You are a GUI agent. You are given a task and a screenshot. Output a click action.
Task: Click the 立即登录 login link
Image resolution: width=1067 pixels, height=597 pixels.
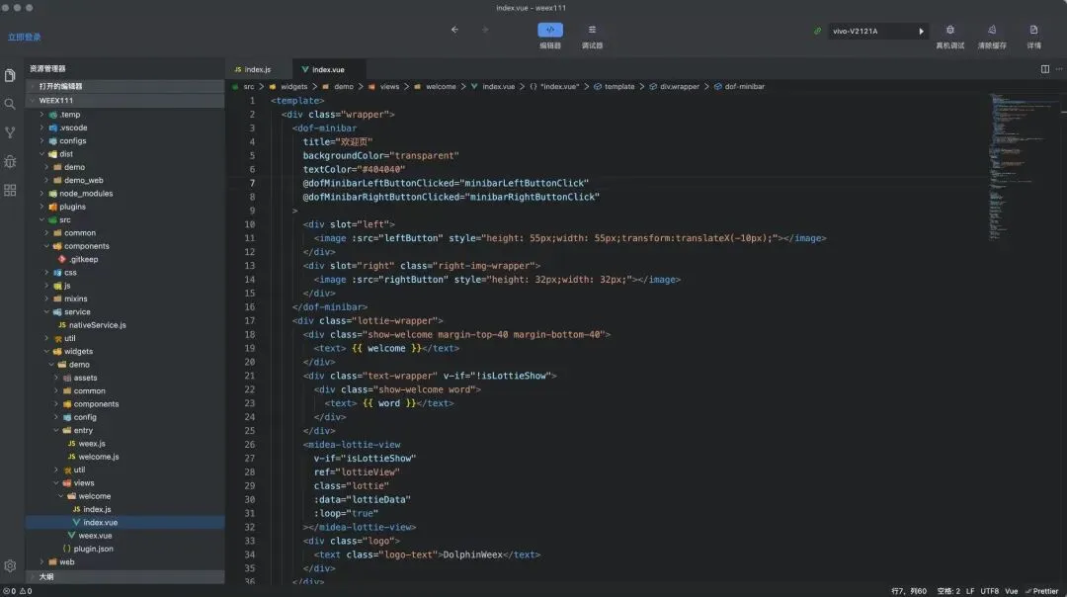(x=25, y=38)
